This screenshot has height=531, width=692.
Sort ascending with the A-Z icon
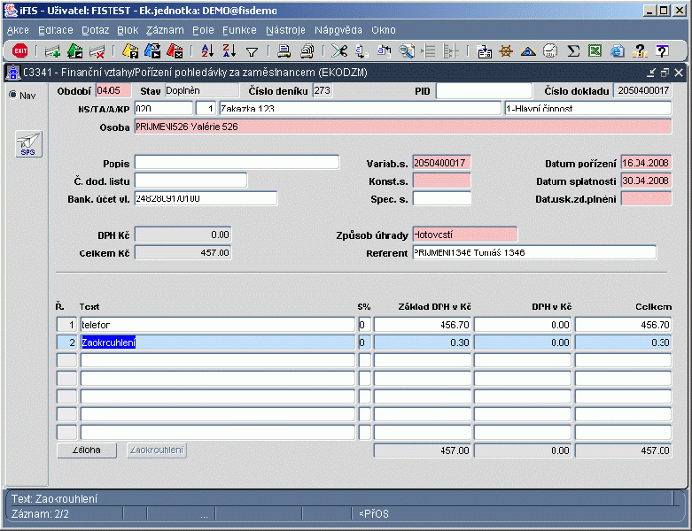(x=207, y=51)
